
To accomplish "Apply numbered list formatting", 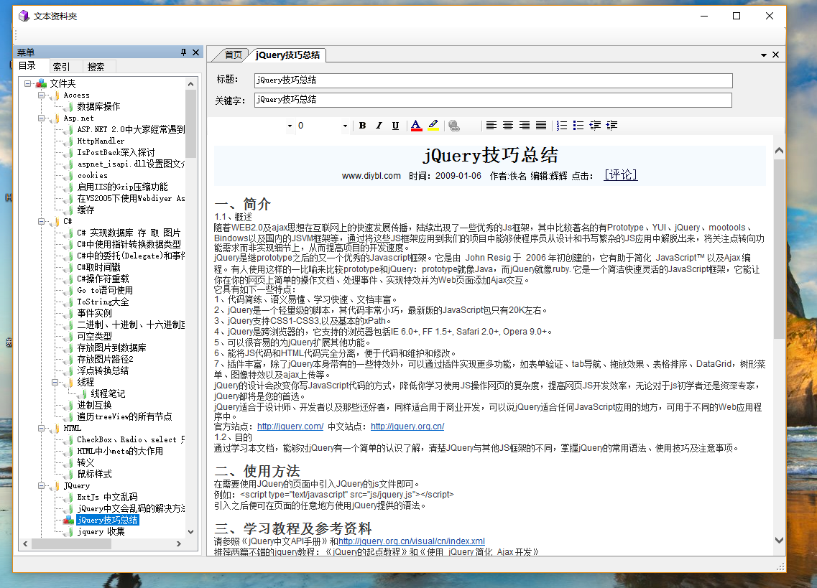I will coord(561,126).
